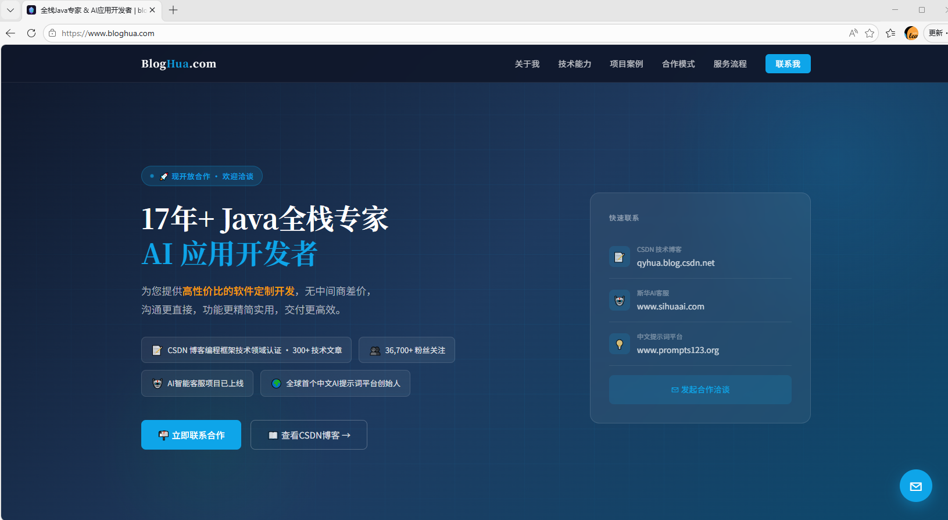
Task: Click the envelope icon in 发起合作洽谈
Action: pyautogui.click(x=675, y=390)
